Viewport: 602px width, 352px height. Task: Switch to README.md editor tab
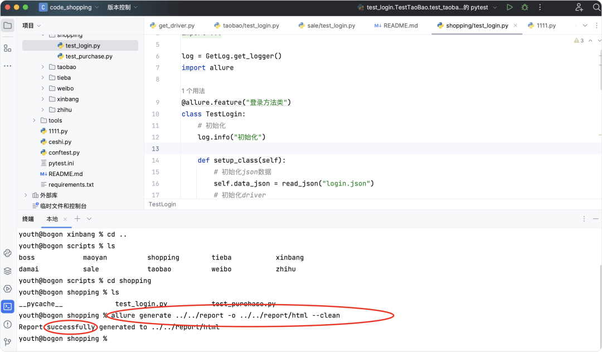tap(396, 25)
